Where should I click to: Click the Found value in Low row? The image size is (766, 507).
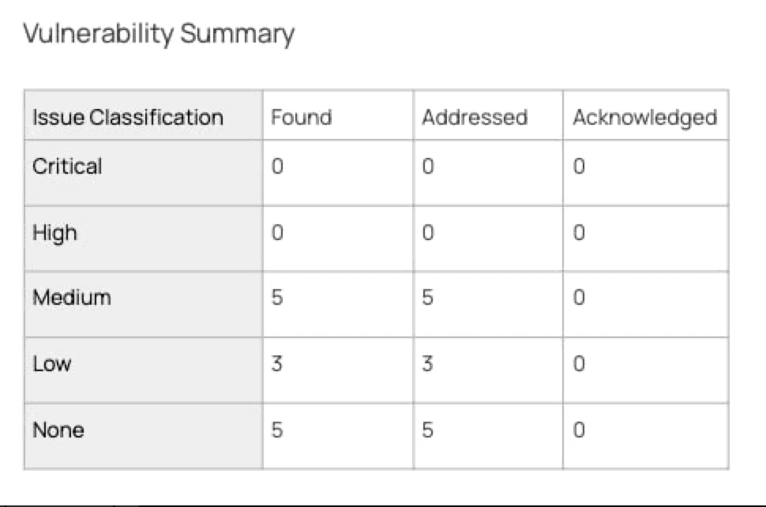click(276, 365)
